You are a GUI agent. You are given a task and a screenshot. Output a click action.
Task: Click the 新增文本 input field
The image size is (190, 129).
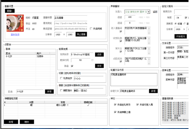134,91
